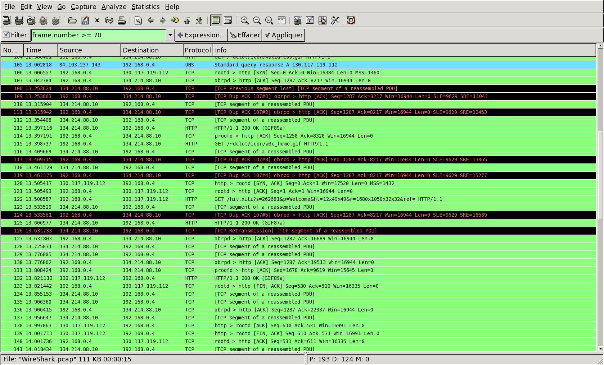Viewport: 604px width, 365px height.
Task: Go back in packet history arrow
Action: point(150,20)
